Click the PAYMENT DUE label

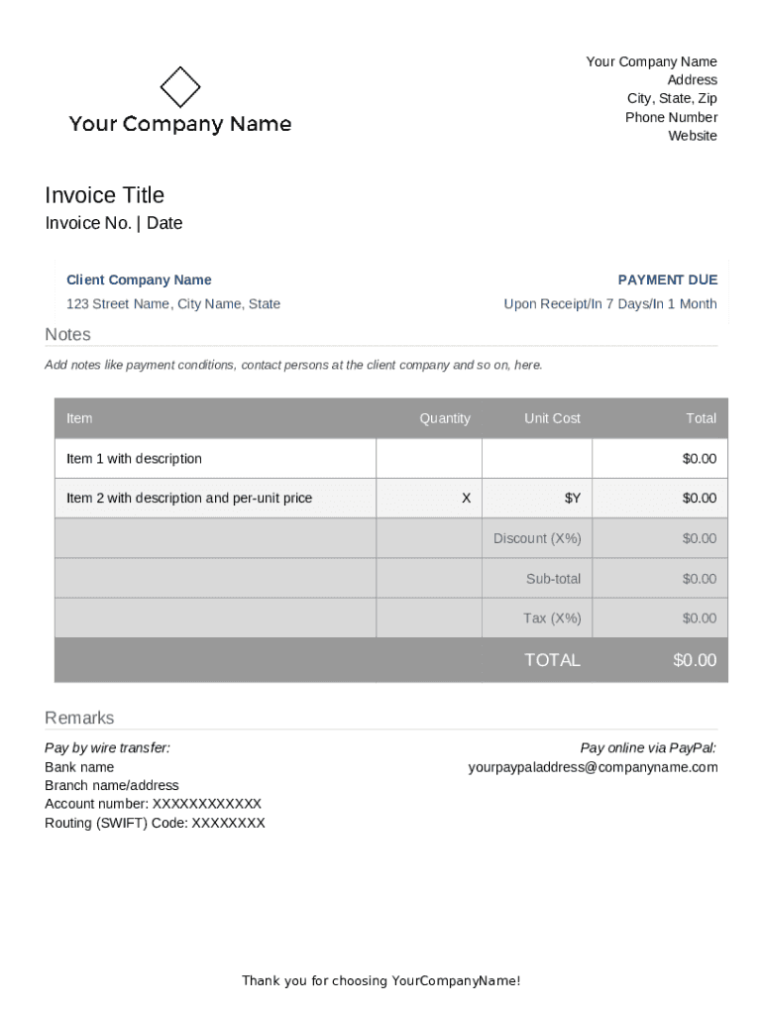667,281
